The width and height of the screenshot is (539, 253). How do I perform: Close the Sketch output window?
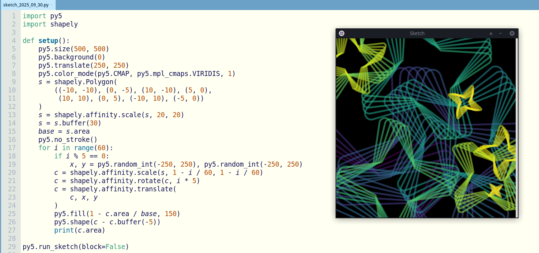[512, 33]
